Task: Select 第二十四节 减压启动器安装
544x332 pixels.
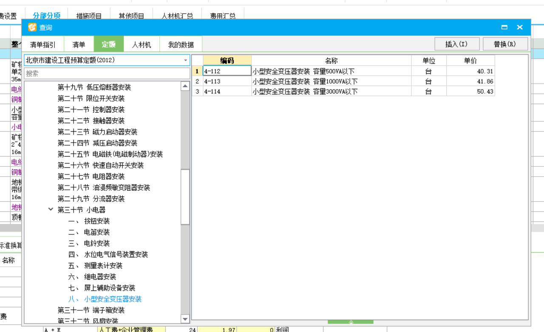Action: coord(98,143)
